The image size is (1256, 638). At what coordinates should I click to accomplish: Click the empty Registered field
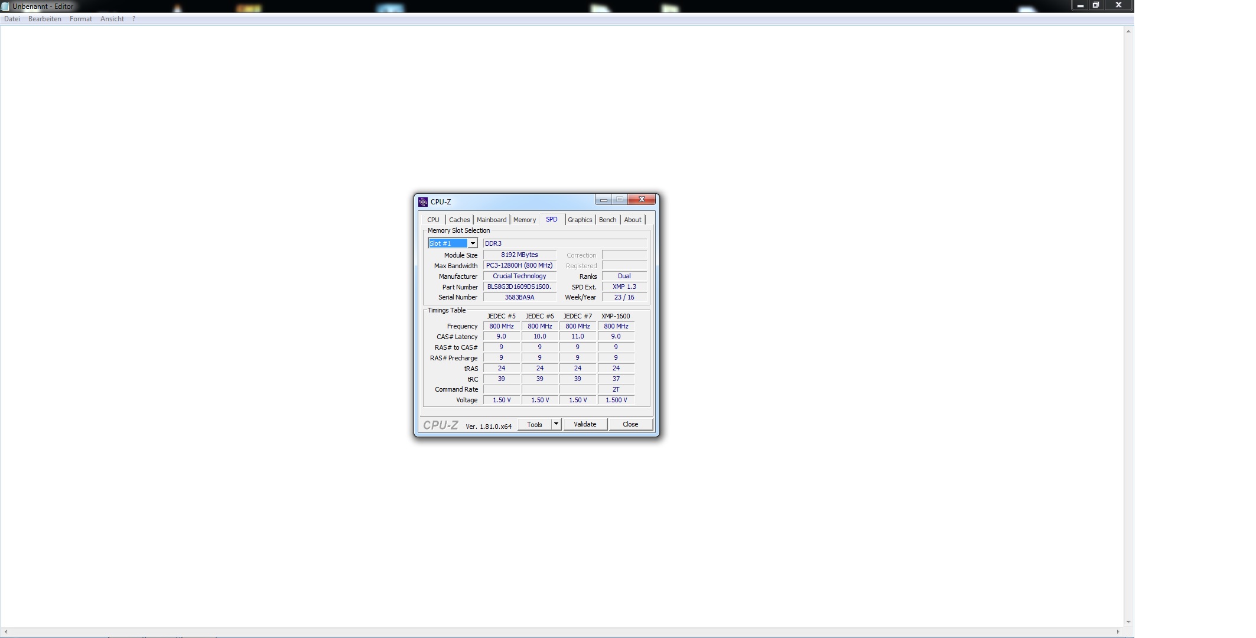624,266
